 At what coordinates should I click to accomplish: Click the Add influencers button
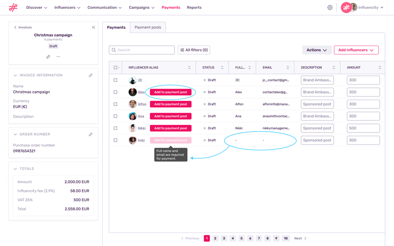(356, 50)
